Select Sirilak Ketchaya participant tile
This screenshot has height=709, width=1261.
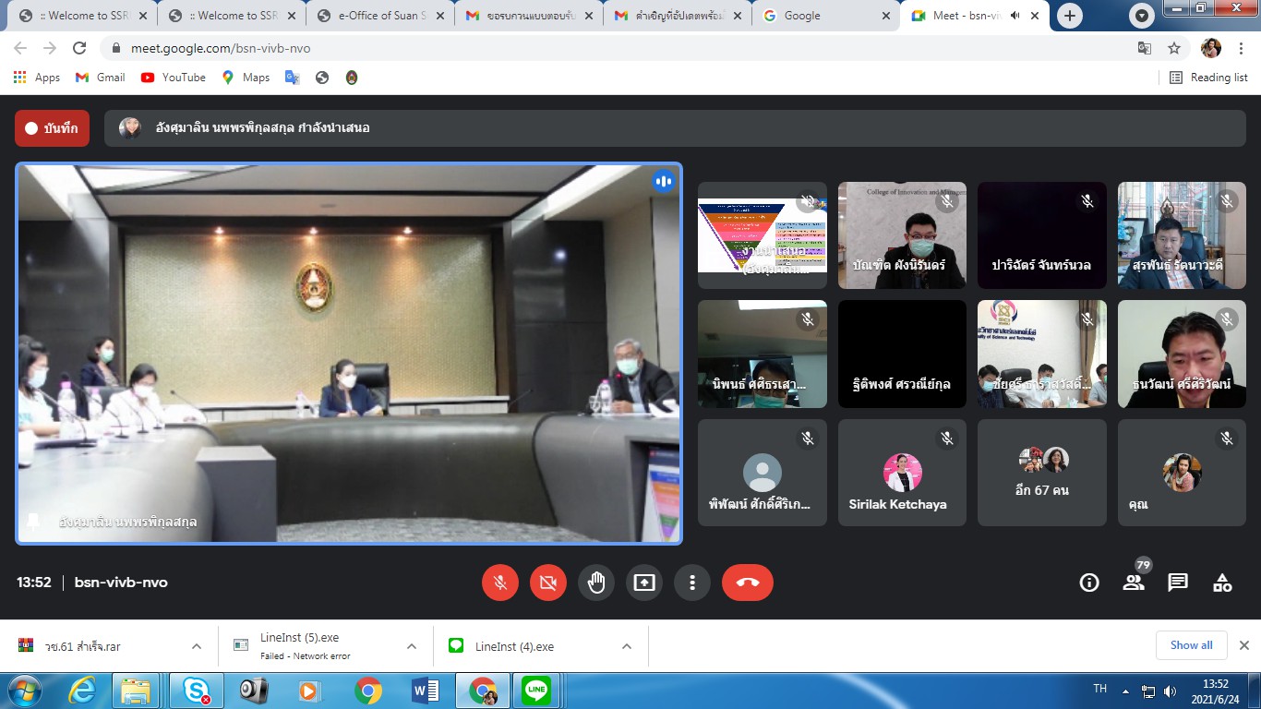902,473
